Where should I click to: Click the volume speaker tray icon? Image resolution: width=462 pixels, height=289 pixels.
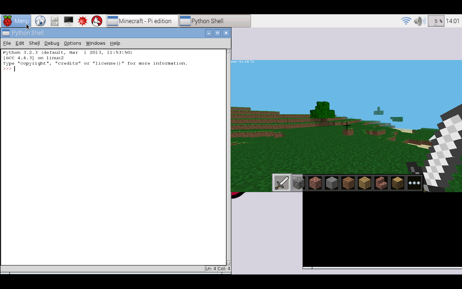click(419, 21)
